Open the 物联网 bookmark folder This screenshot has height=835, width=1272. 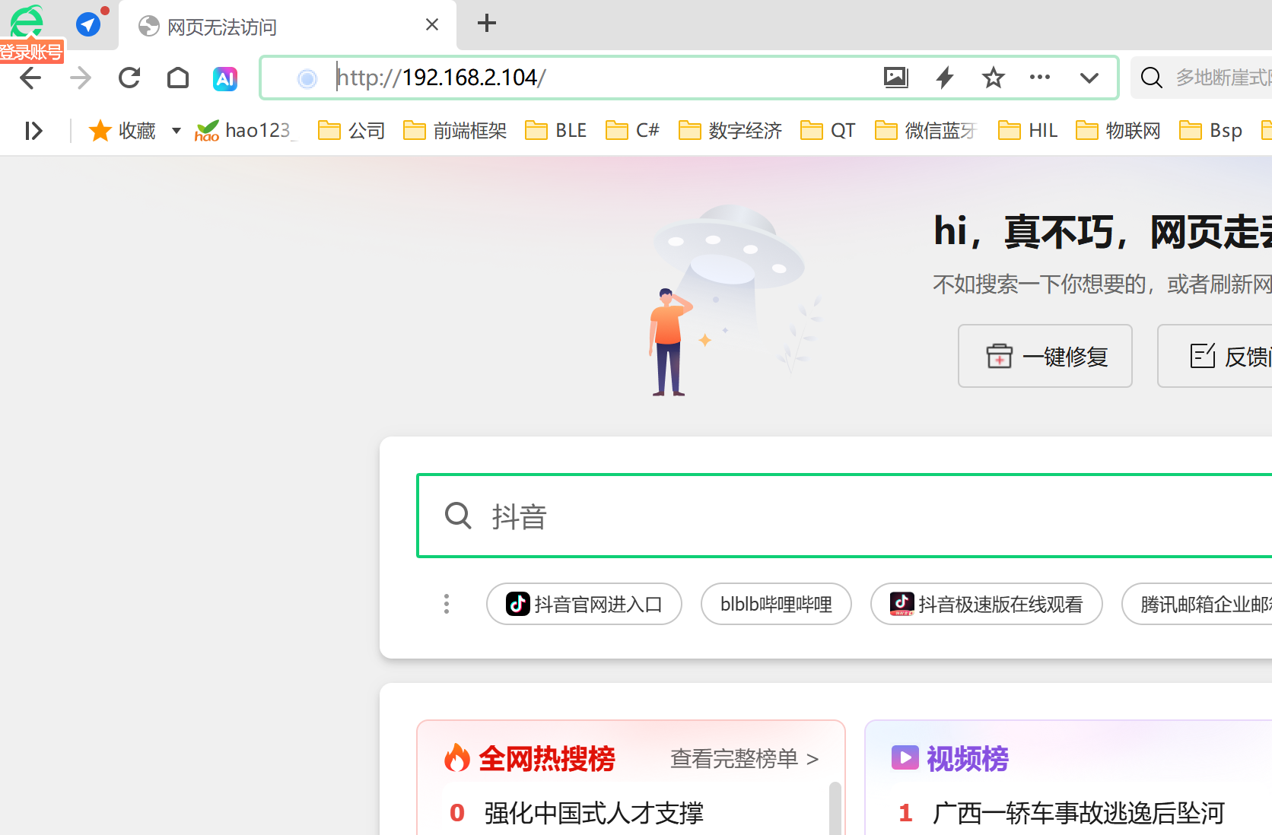(x=1118, y=131)
